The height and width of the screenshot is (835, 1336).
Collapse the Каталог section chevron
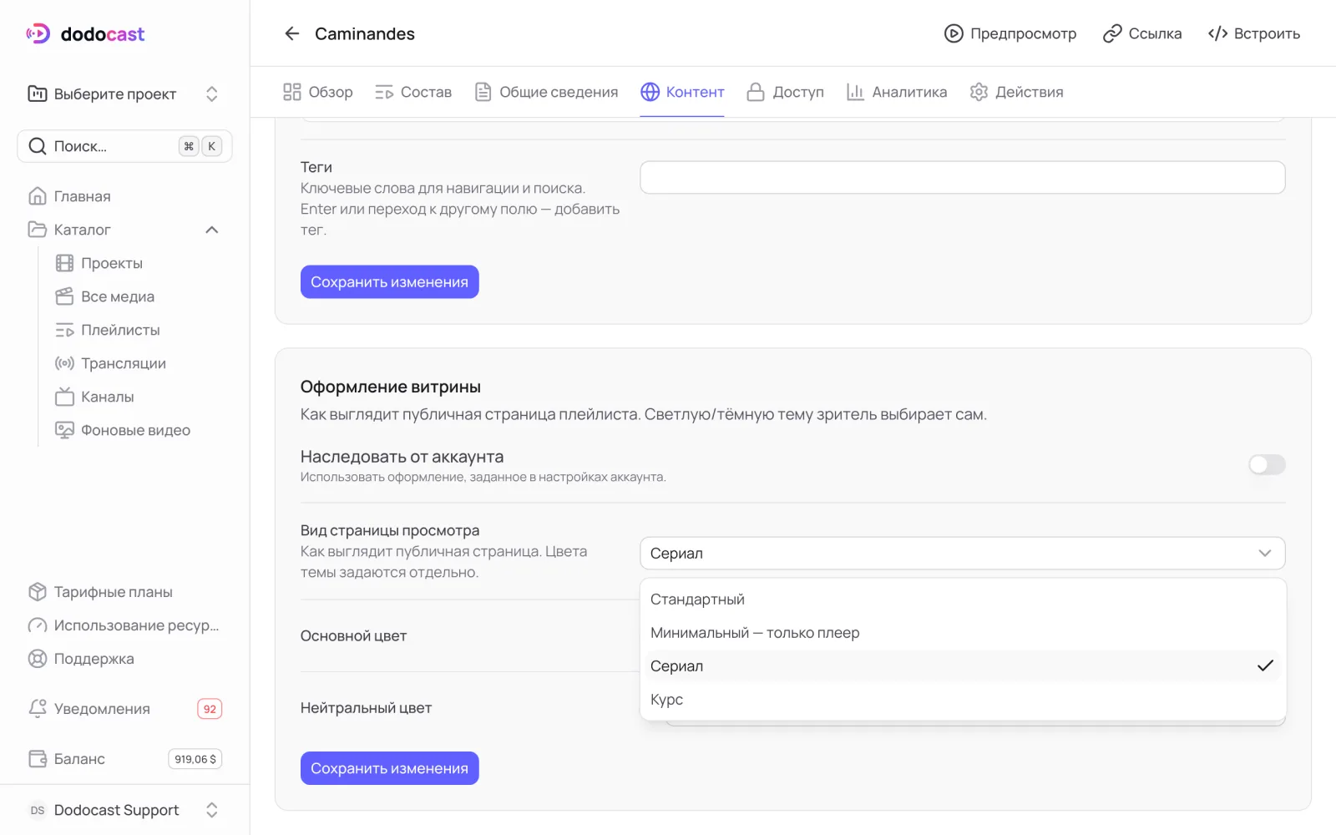(x=212, y=230)
